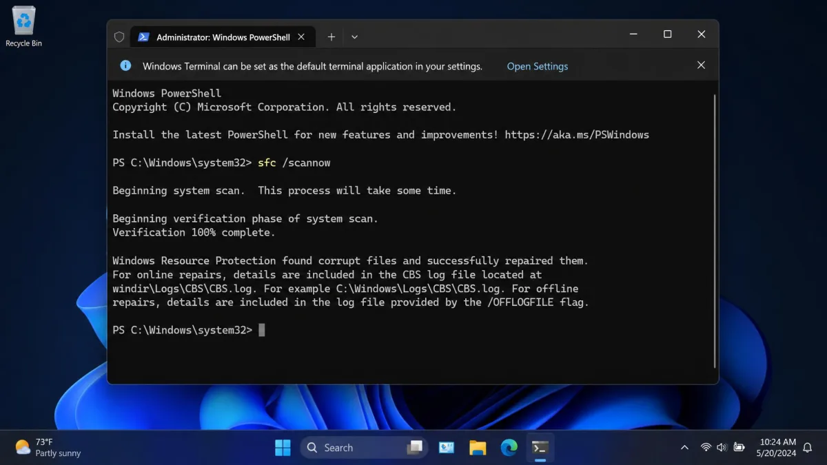Click the shield icon in terminal title bar
This screenshot has height=465, width=827.
point(119,37)
